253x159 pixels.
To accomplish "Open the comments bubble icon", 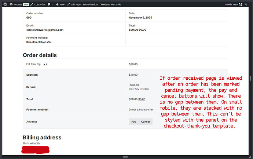I will click(x=49, y=4).
